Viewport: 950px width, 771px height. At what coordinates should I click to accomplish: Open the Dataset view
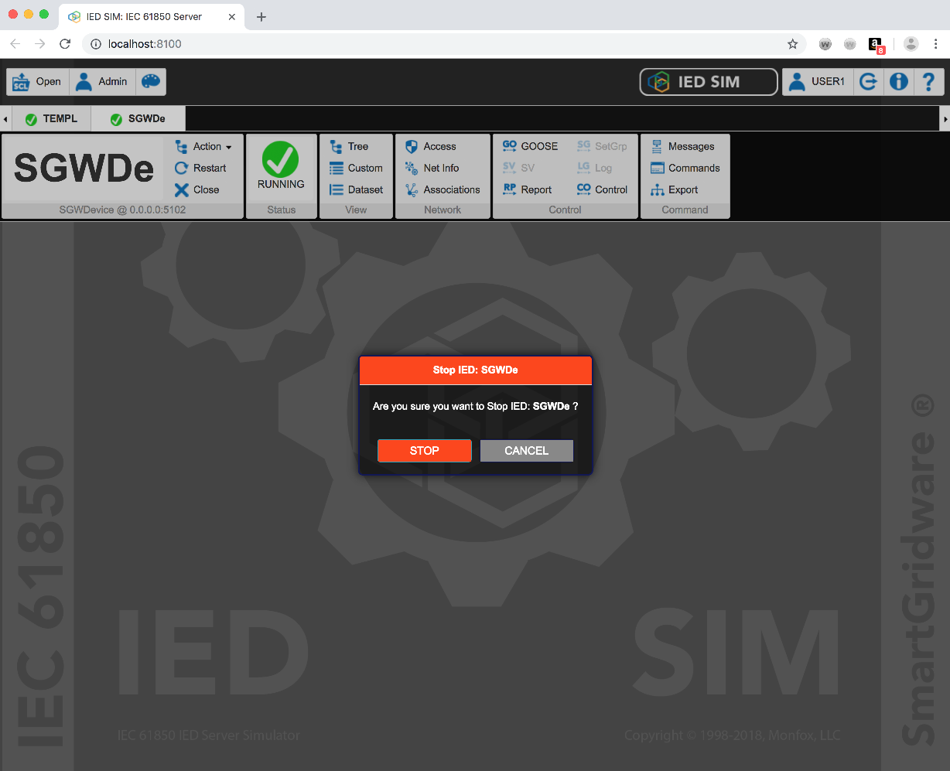pos(356,189)
